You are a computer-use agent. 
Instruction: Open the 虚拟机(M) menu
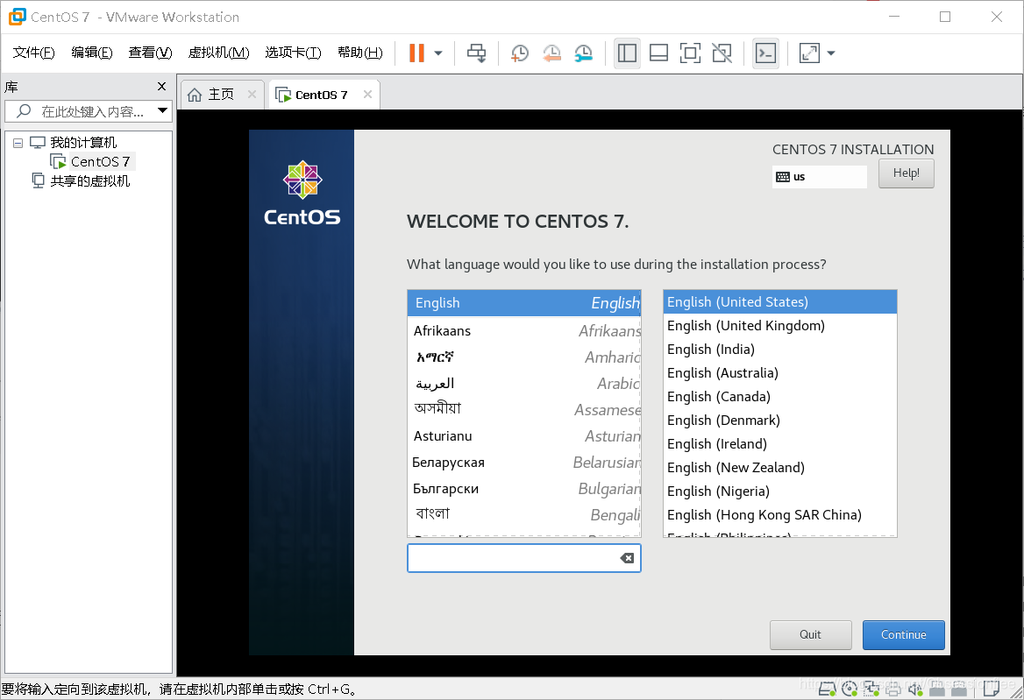[219, 53]
